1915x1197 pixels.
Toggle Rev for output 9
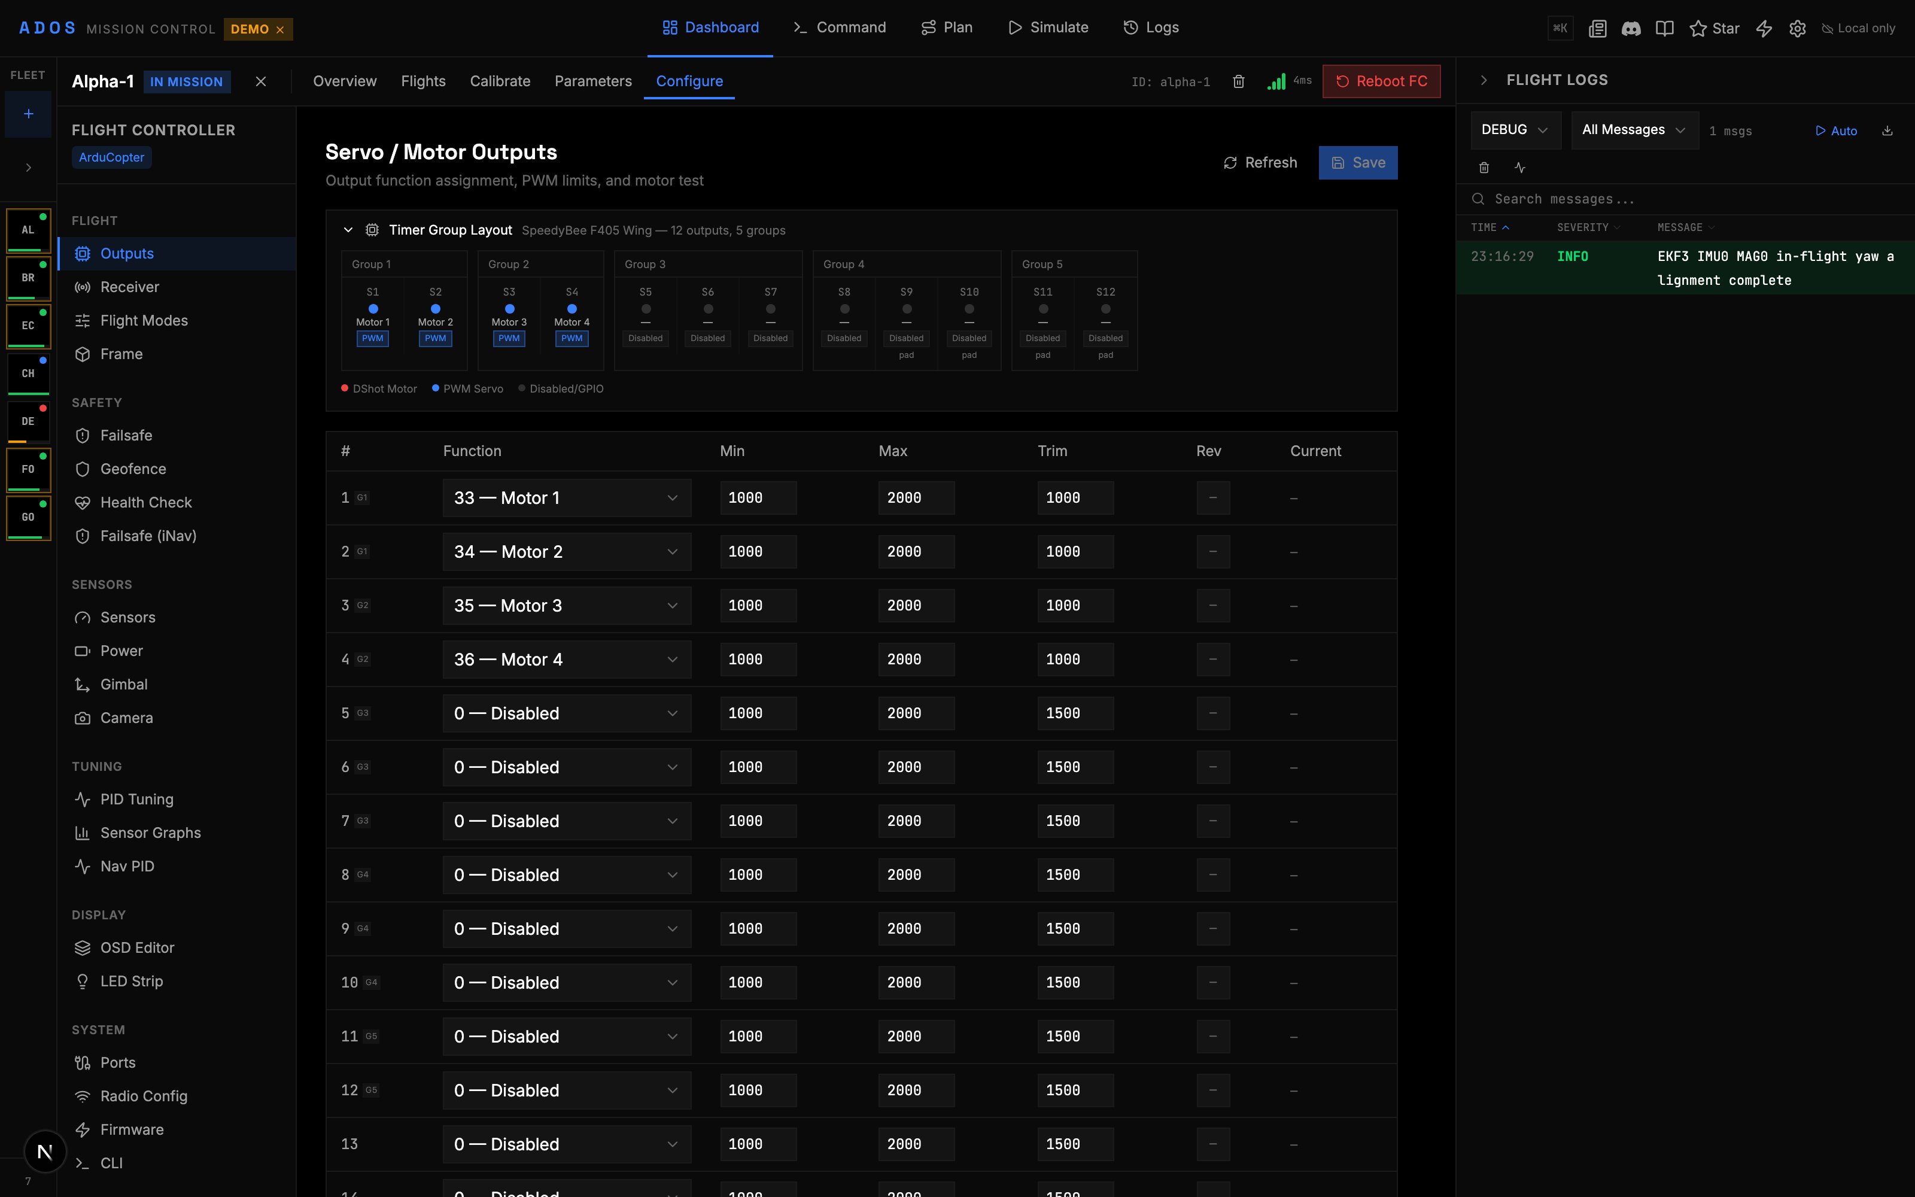pos(1213,929)
